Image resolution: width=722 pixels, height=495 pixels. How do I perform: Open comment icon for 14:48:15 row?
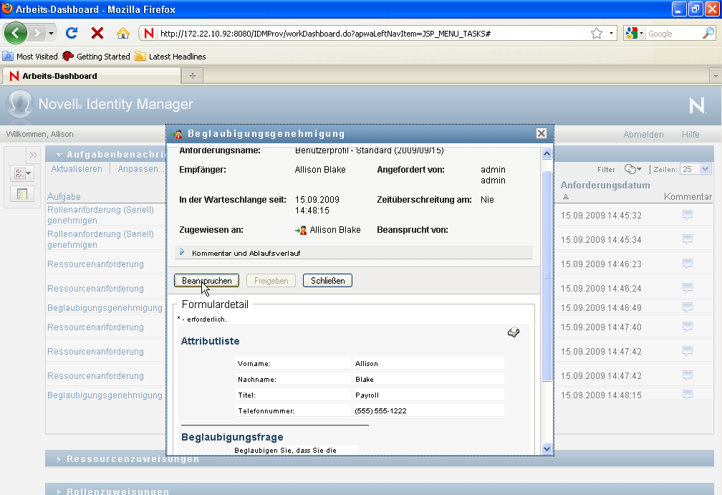688,395
